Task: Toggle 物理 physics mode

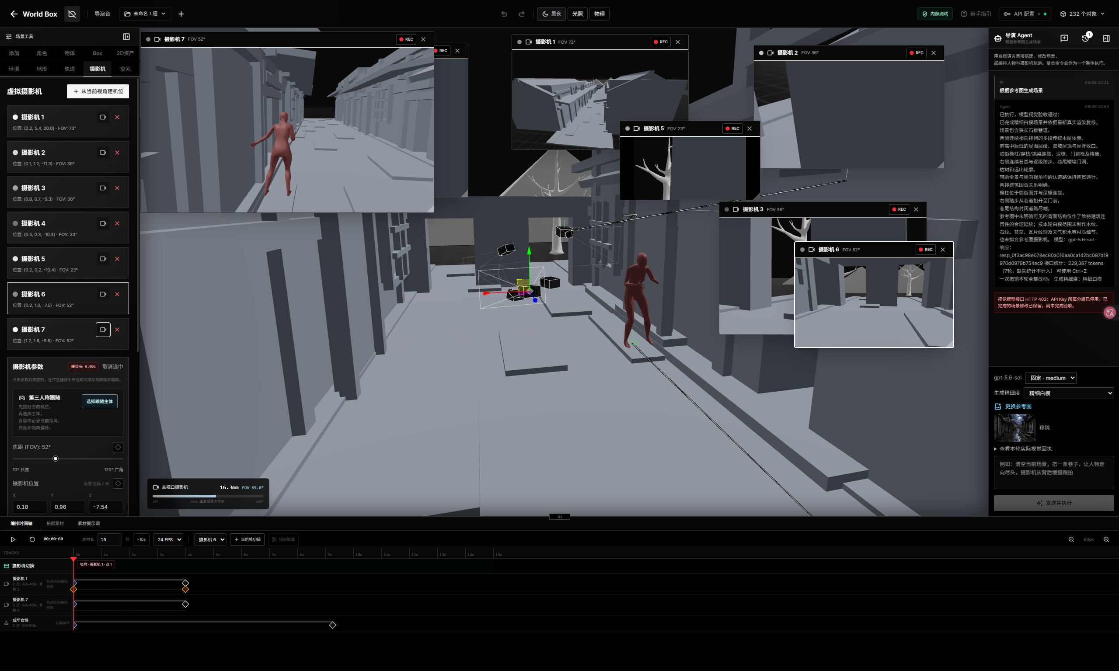Action: click(x=600, y=14)
